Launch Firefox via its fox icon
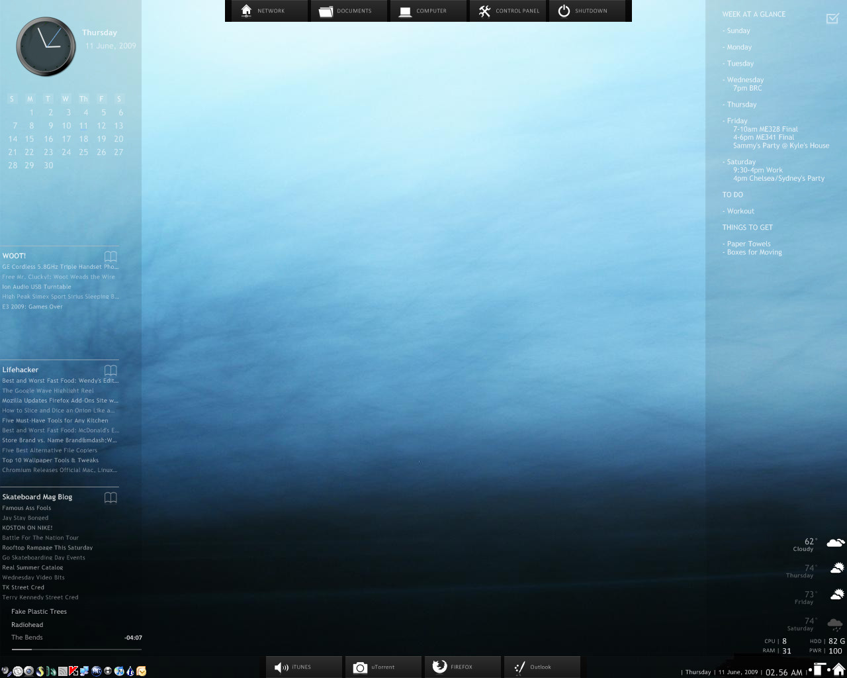 (439, 666)
